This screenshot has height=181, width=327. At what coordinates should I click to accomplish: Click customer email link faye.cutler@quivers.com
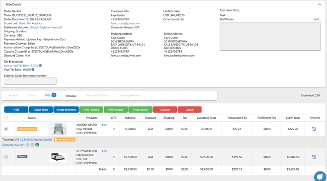point(126,23)
